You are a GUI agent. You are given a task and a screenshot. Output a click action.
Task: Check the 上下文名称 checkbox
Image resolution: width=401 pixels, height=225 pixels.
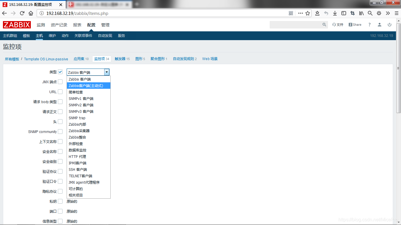(60, 142)
